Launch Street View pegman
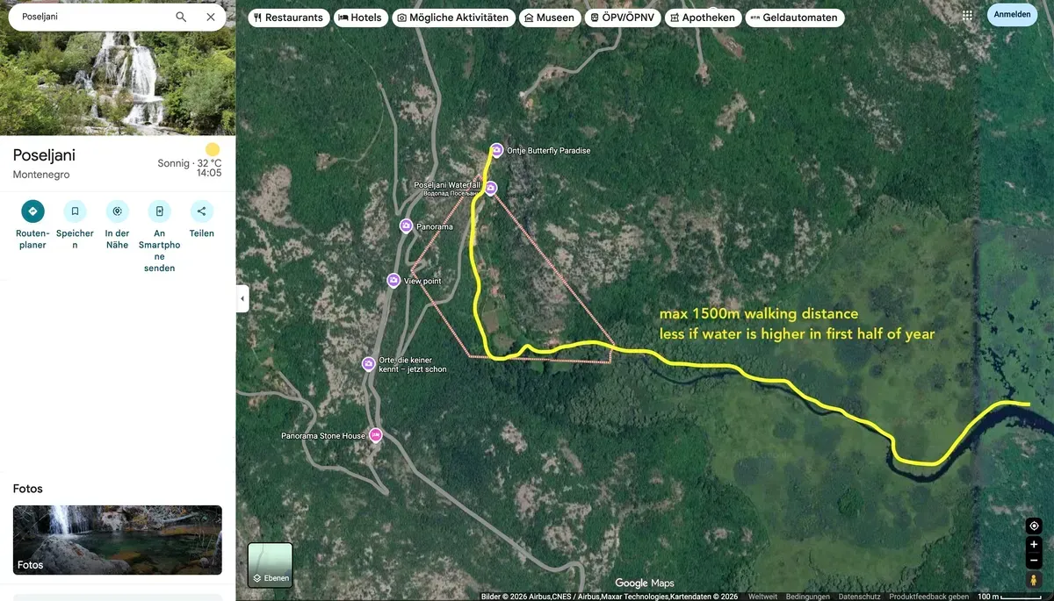 [x=1034, y=580]
